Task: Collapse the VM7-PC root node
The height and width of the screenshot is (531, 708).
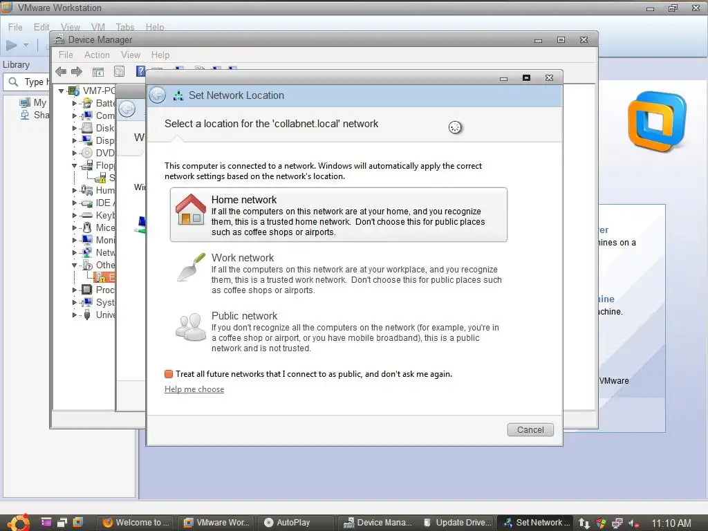Action: point(61,91)
